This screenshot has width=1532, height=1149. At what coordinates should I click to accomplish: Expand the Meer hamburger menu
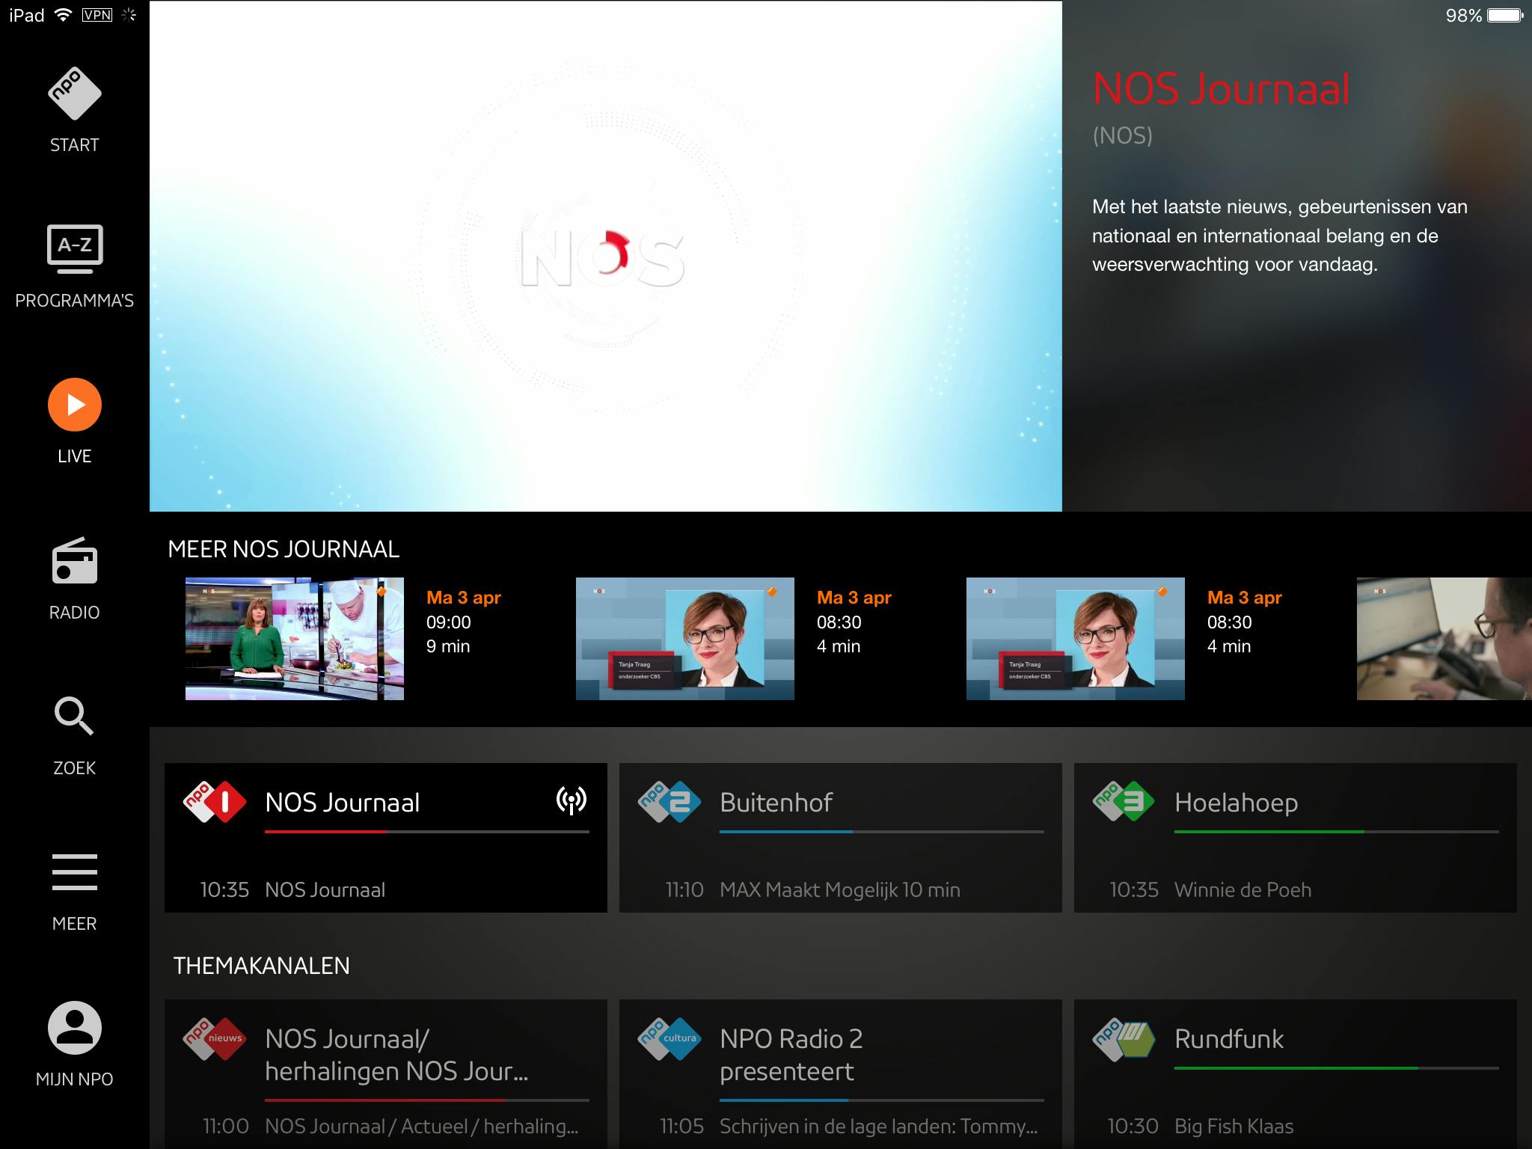click(74, 872)
